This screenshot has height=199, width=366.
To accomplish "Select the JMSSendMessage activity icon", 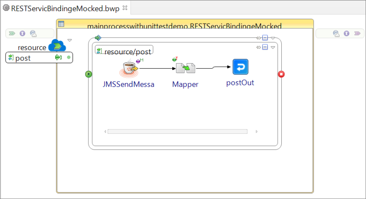I will 129,69.
